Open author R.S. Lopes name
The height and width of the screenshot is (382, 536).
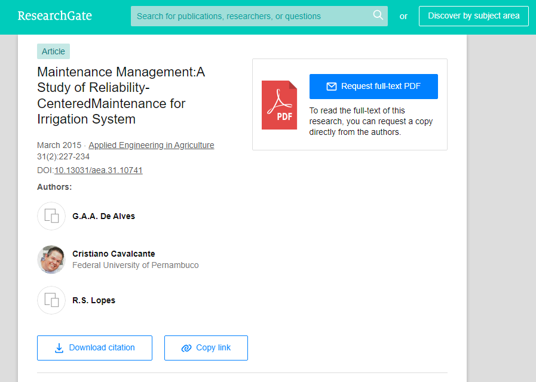pos(94,300)
